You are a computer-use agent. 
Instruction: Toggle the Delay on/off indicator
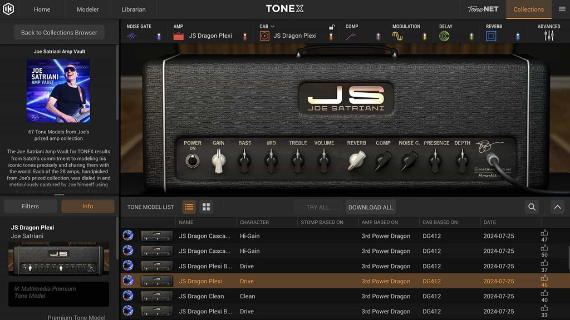pos(471,36)
